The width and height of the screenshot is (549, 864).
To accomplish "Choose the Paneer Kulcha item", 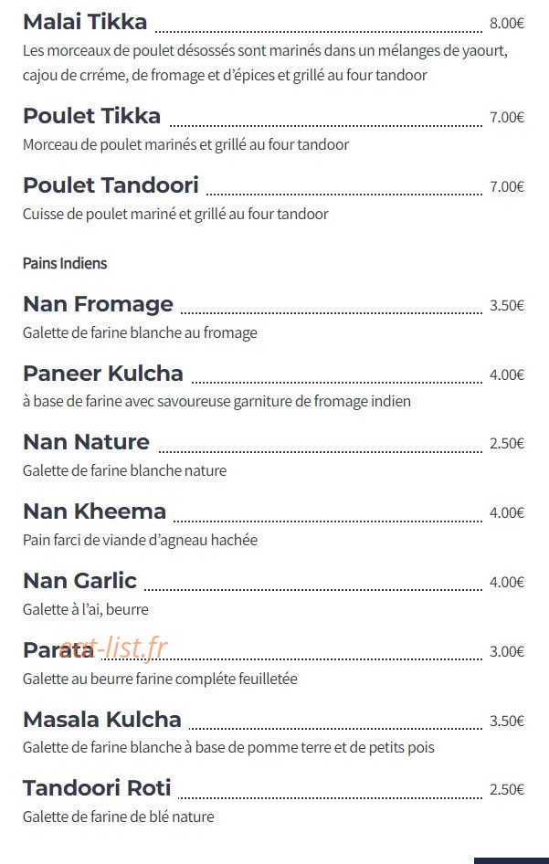I will pyautogui.click(x=103, y=373).
